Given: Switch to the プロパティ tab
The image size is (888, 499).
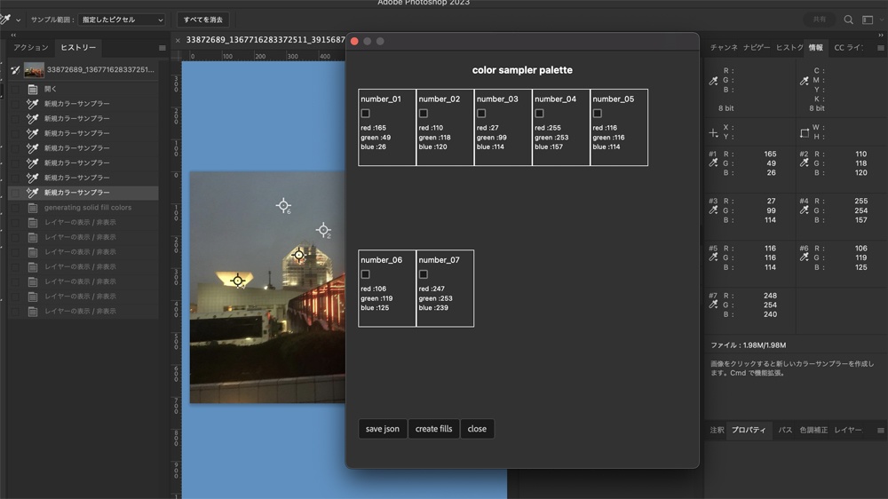Looking at the screenshot, I should [x=749, y=430].
